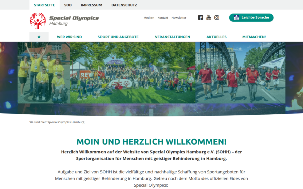The width and height of the screenshot is (303, 189).
Task: Open the Startseite tab
Action: (x=44, y=5)
